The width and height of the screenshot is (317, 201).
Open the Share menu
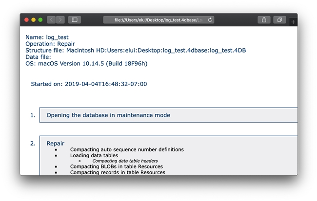(264, 20)
